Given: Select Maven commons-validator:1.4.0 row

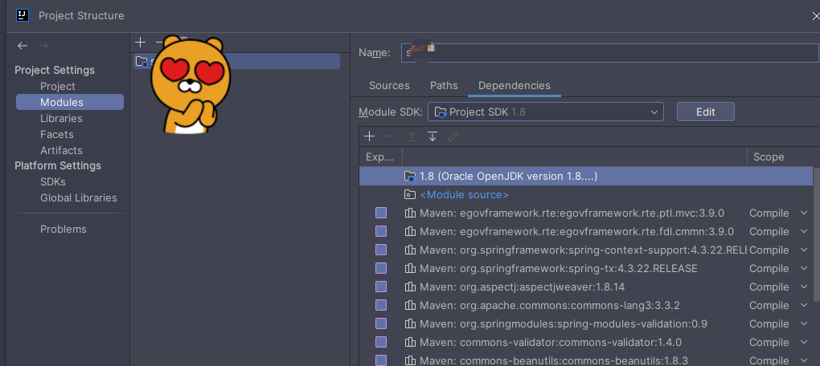Looking at the screenshot, I should point(586,342).
